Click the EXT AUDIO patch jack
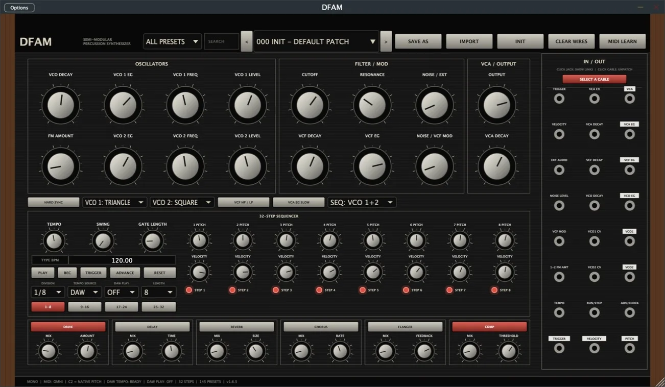The width and height of the screenshot is (665, 387). click(x=559, y=170)
